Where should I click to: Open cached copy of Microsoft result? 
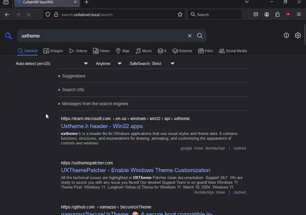click(x=240, y=148)
